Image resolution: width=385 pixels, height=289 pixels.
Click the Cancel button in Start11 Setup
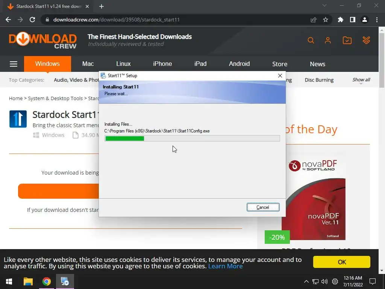click(263, 207)
